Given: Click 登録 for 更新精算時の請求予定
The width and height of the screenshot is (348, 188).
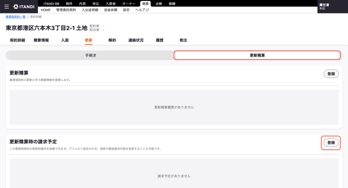Looking at the screenshot, I should point(331,143).
